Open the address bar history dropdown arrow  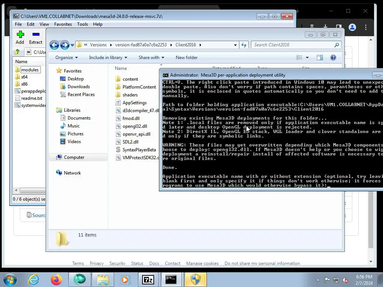tap(235, 45)
